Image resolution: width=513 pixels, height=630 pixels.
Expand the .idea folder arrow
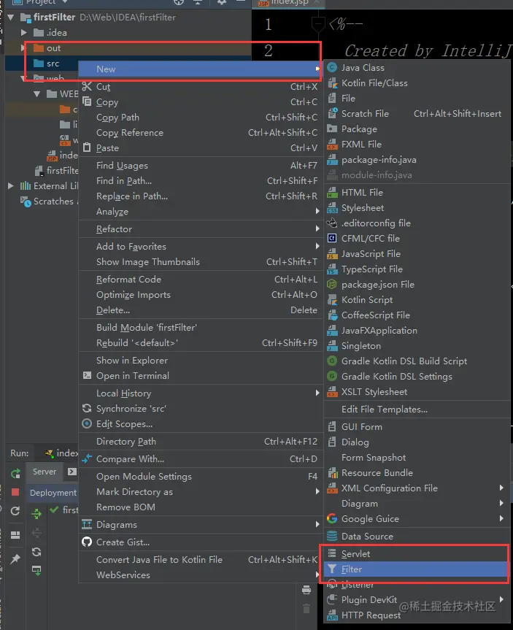23,33
